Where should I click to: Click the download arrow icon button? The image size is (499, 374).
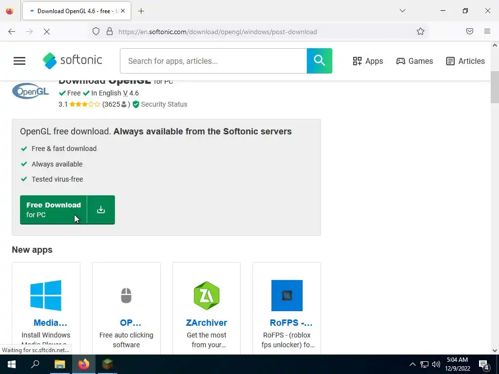(101, 209)
